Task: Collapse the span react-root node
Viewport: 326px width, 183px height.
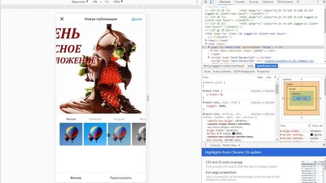Action: pyautogui.click(x=209, y=47)
